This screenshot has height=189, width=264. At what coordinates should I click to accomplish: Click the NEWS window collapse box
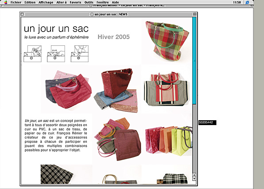pos(194,14)
